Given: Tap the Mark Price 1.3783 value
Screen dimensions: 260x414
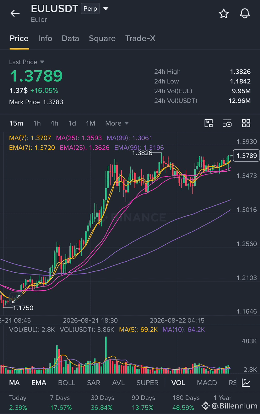Looking at the screenshot, I should pos(53,102).
